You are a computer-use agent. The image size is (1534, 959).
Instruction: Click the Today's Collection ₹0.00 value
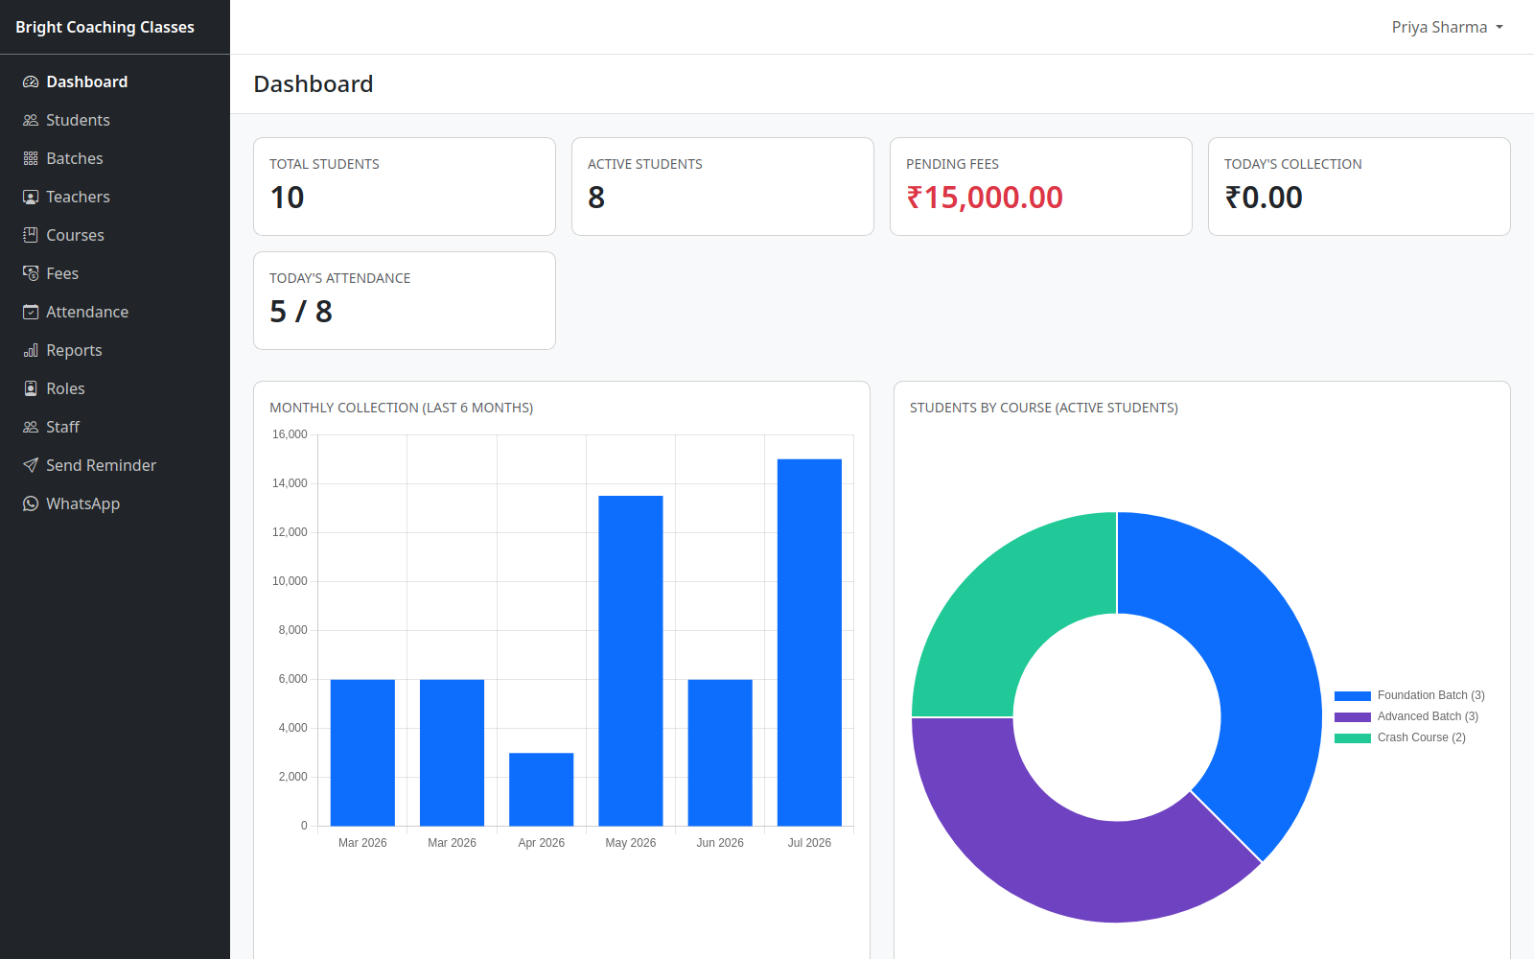pyautogui.click(x=1264, y=198)
